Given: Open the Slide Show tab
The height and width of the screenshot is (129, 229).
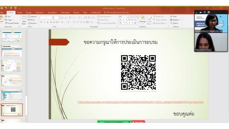Looking at the screenshot, I should pos(65,13).
